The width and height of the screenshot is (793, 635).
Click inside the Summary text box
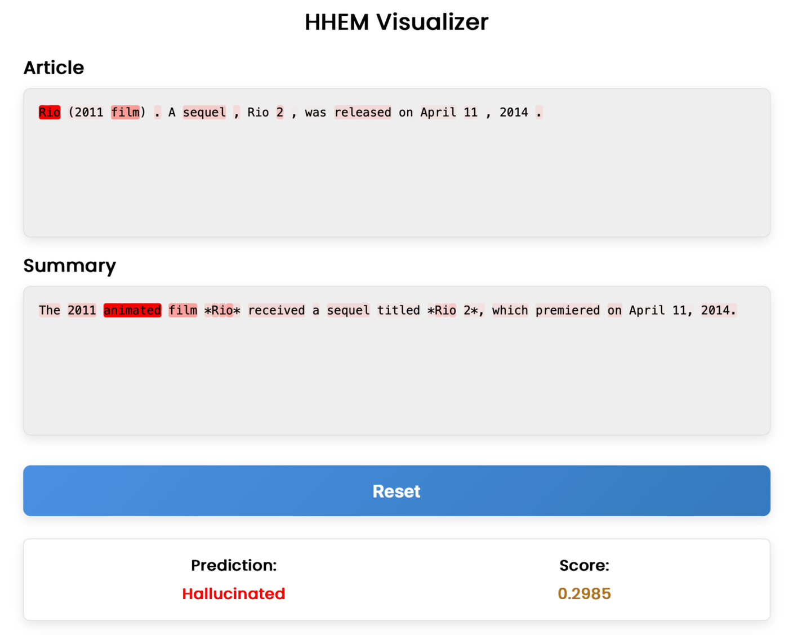pyautogui.click(x=396, y=377)
